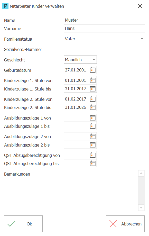Open calendar for QST Abzugsberechtigung bis

93,163
